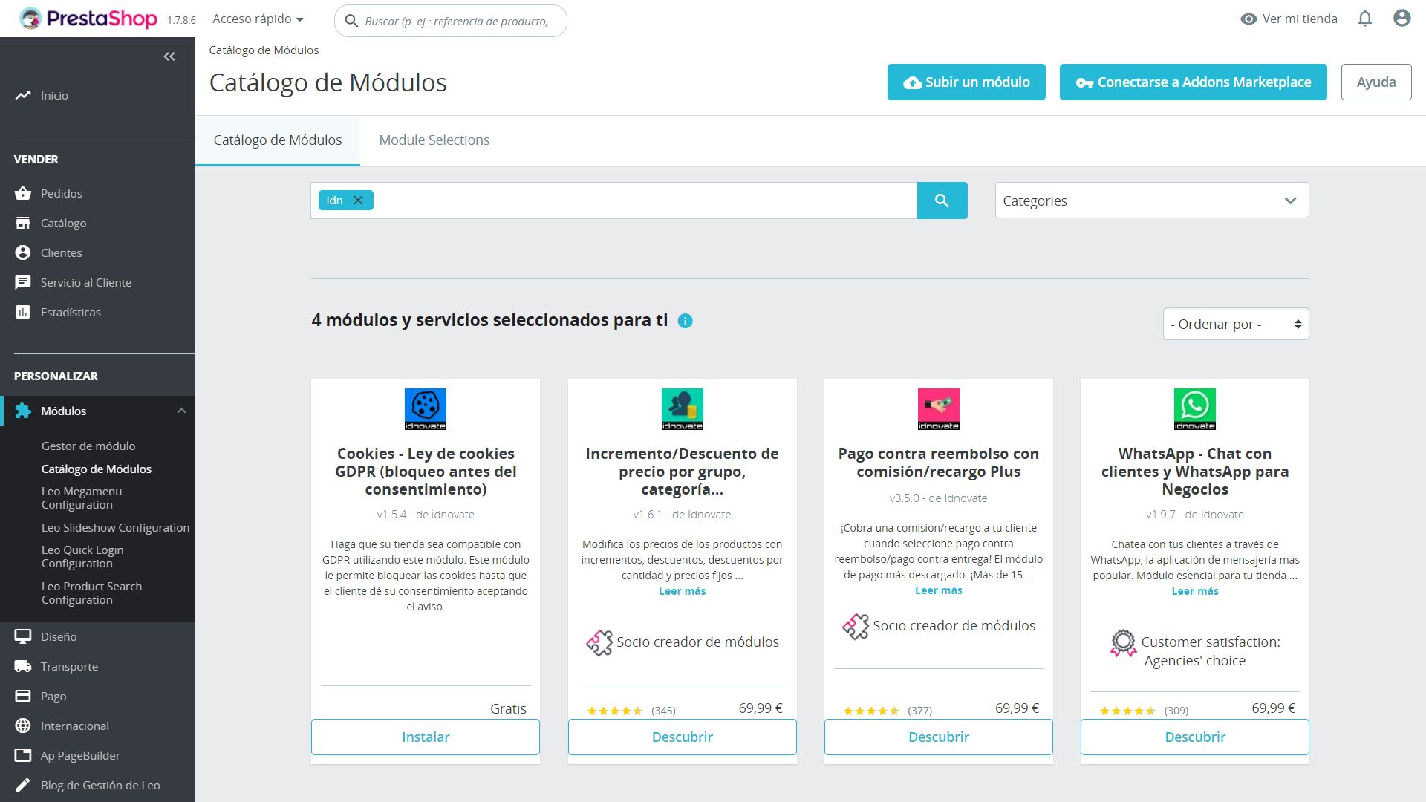Image resolution: width=1426 pixels, height=802 pixels.
Task: Open the Categories dropdown
Action: point(1151,200)
